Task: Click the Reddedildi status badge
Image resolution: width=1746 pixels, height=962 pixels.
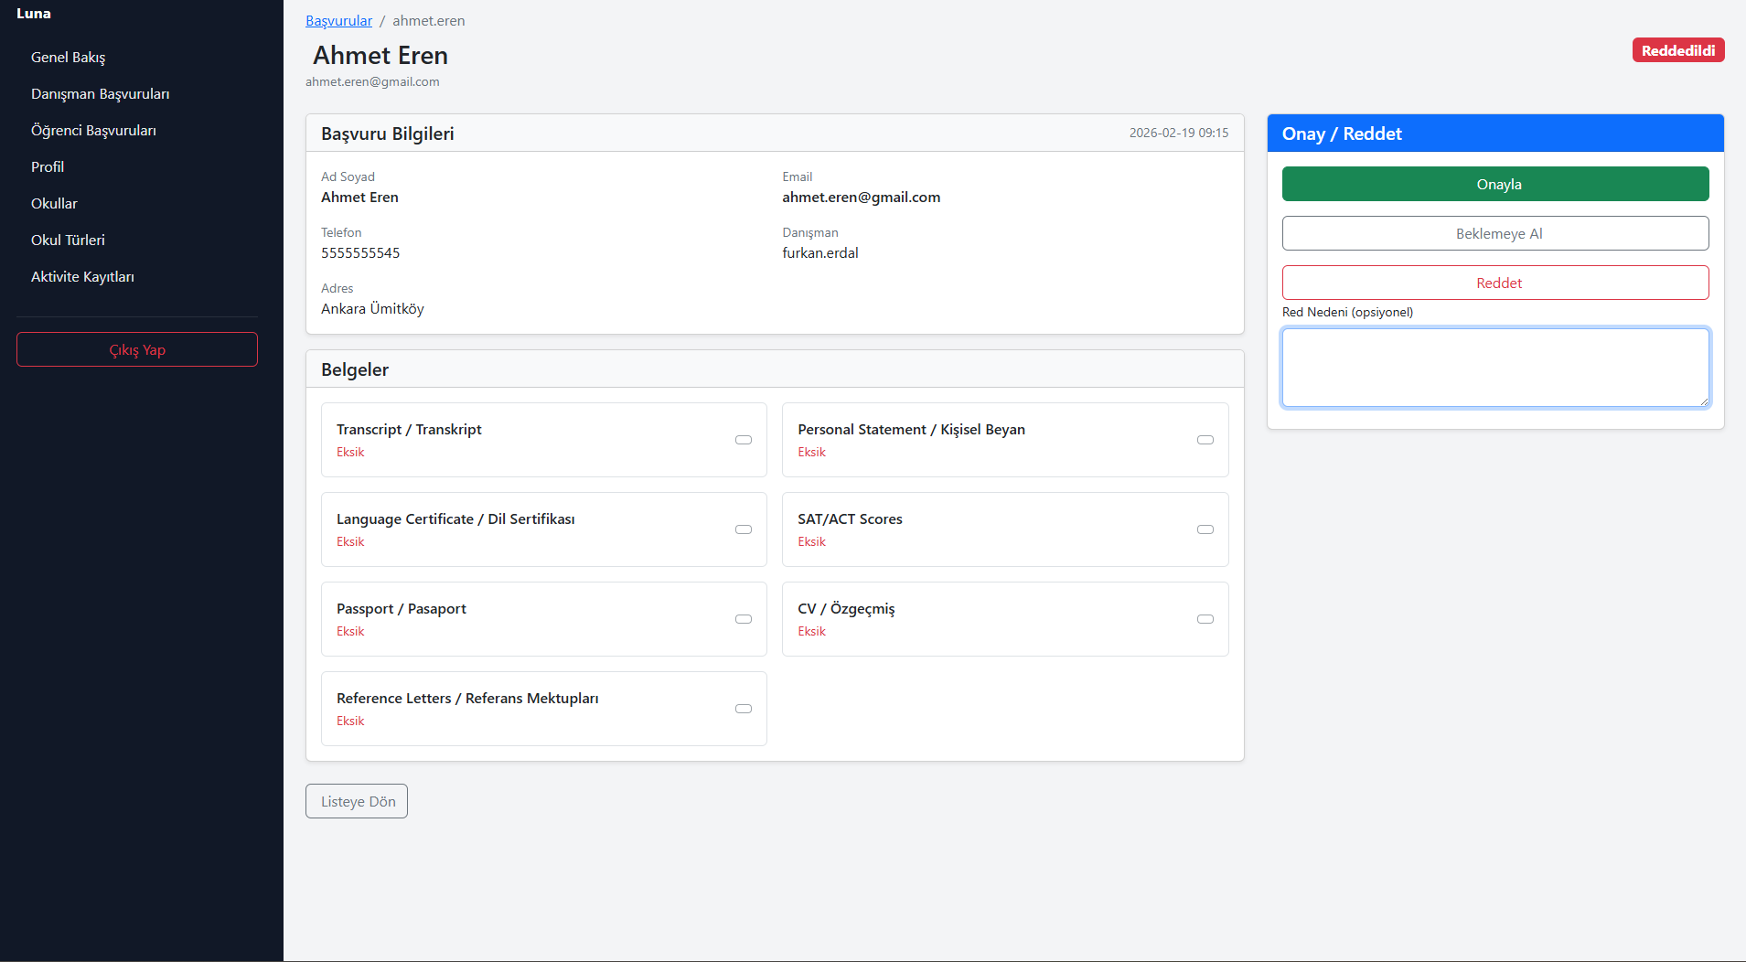Action: (1678, 50)
